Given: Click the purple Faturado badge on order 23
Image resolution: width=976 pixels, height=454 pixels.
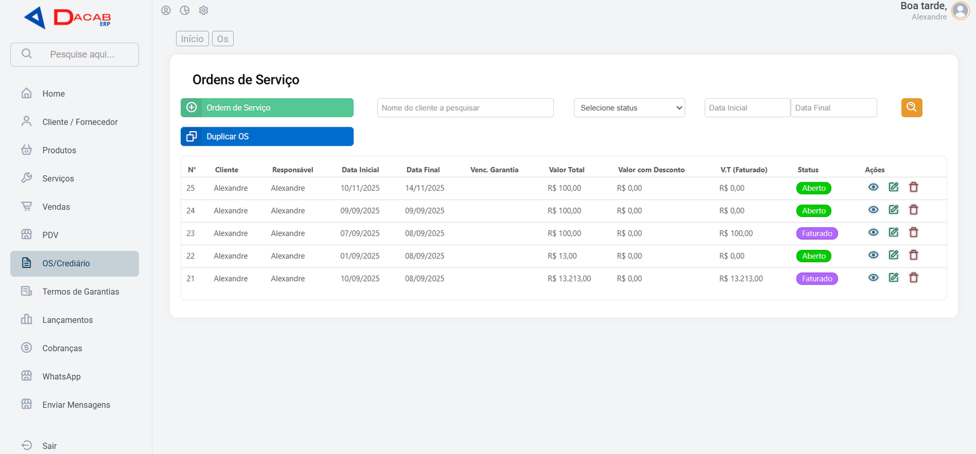Looking at the screenshot, I should (x=817, y=233).
